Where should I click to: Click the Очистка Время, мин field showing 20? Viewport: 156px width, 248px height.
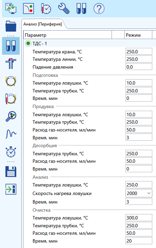click(139, 241)
